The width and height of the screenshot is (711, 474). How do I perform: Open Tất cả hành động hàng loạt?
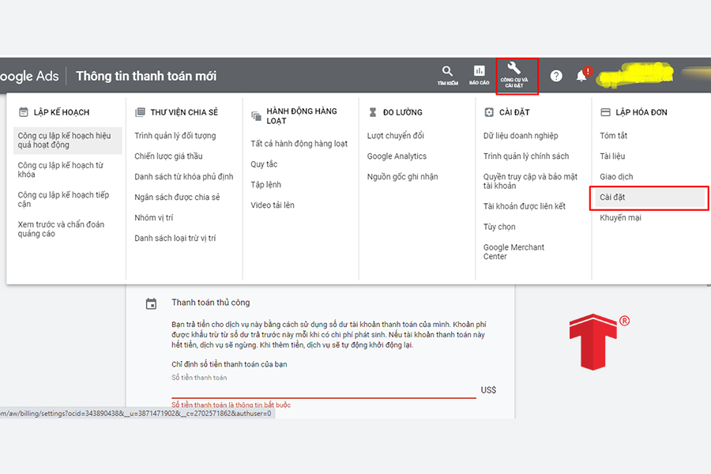coord(299,144)
